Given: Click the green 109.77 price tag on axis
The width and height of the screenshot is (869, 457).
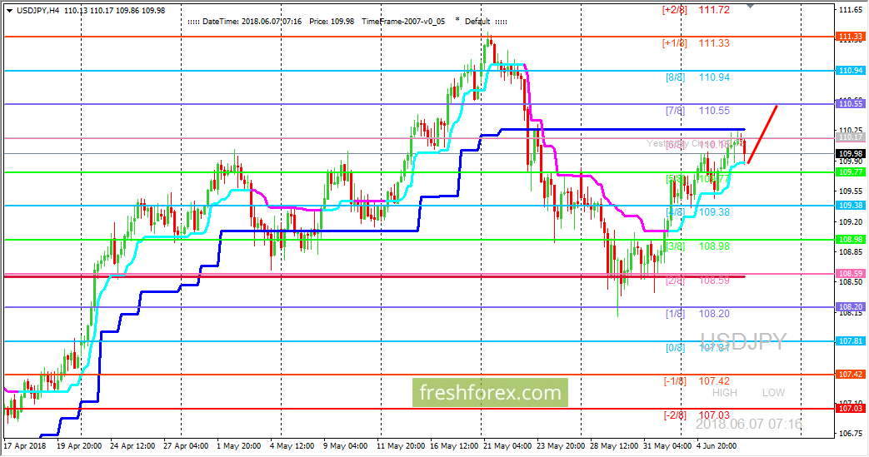Looking at the screenshot, I should click(x=850, y=172).
